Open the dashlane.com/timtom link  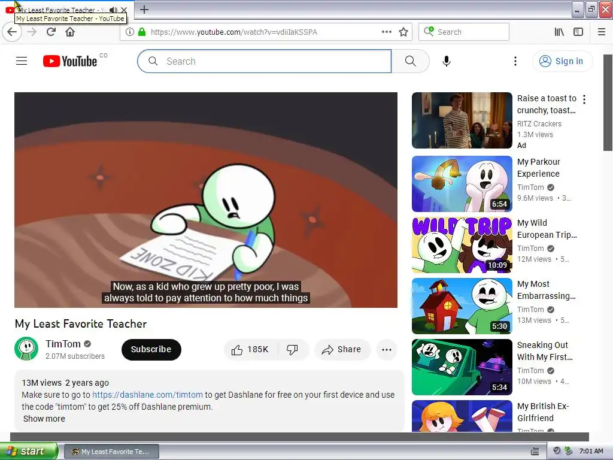(x=147, y=395)
